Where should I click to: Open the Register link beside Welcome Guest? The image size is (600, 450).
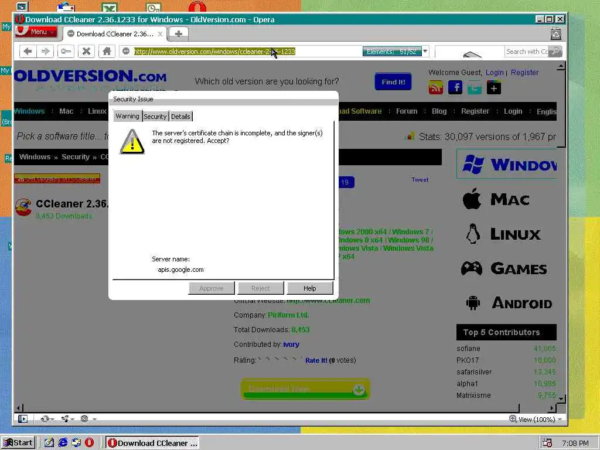[x=524, y=72]
